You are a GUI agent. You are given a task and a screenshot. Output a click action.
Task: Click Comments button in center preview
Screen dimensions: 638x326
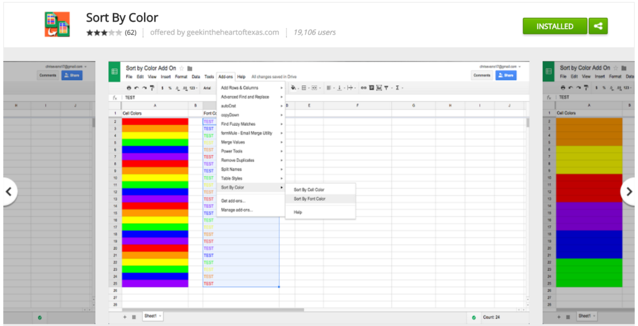482,75
